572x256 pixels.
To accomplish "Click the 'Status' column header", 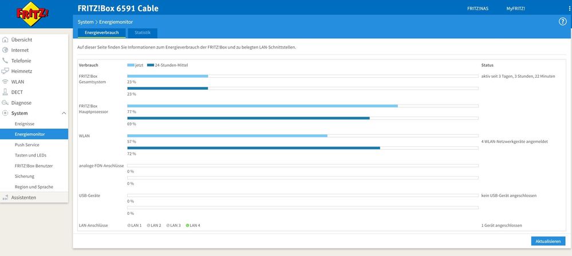I will [x=487, y=65].
